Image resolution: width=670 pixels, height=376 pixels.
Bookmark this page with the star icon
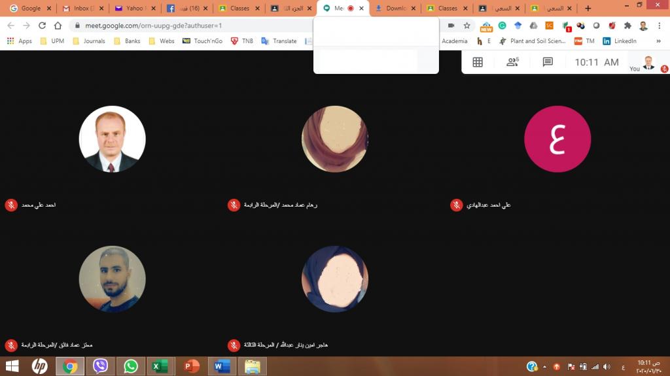467,26
